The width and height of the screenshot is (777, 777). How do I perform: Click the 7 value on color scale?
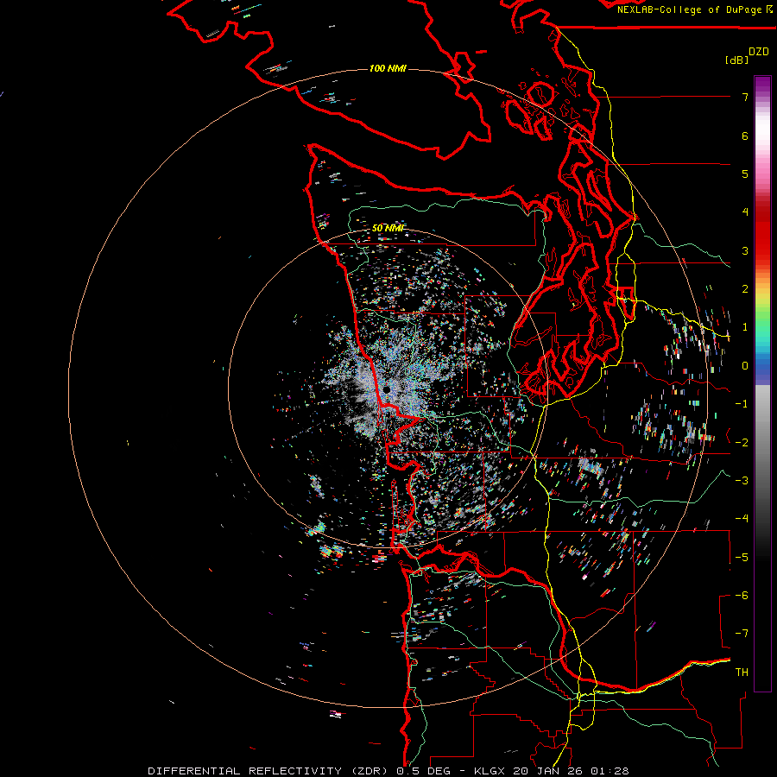pos(745,97)
